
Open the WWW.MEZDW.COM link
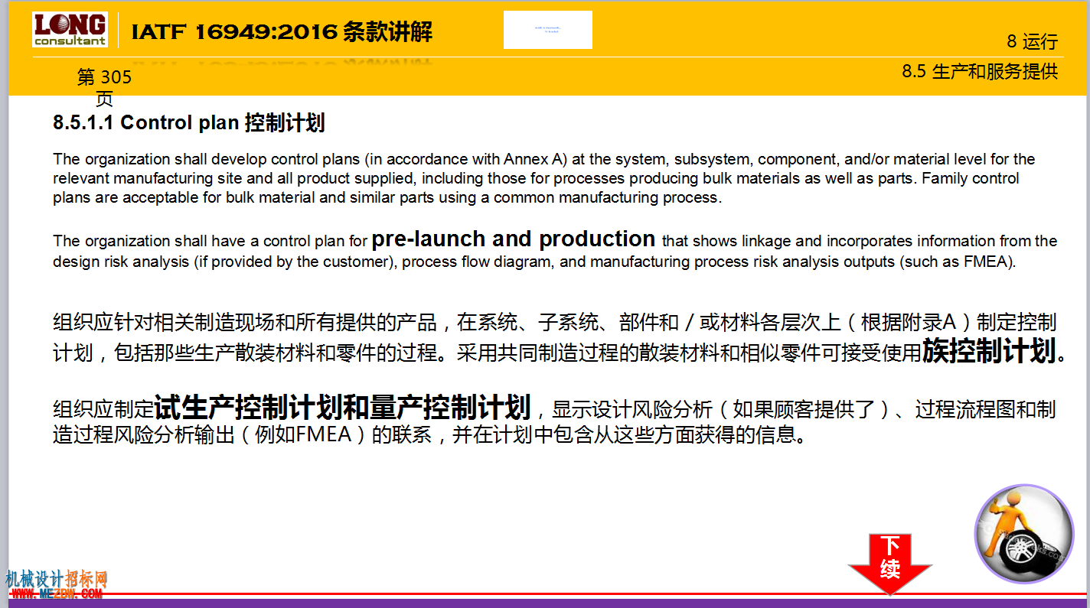click(56, 593)
